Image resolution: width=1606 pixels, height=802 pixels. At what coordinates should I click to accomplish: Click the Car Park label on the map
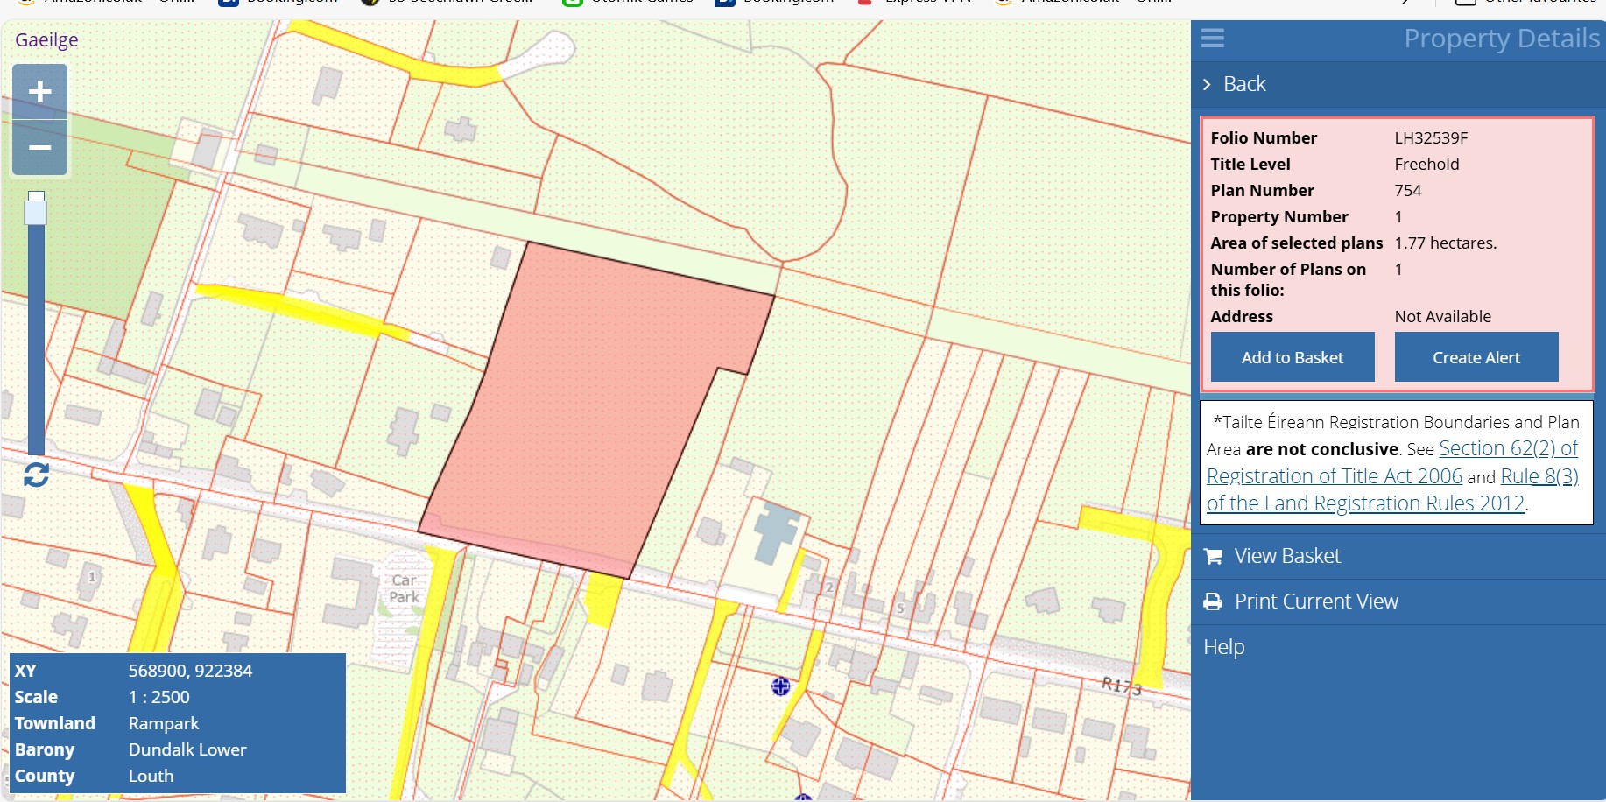point(404,589)
